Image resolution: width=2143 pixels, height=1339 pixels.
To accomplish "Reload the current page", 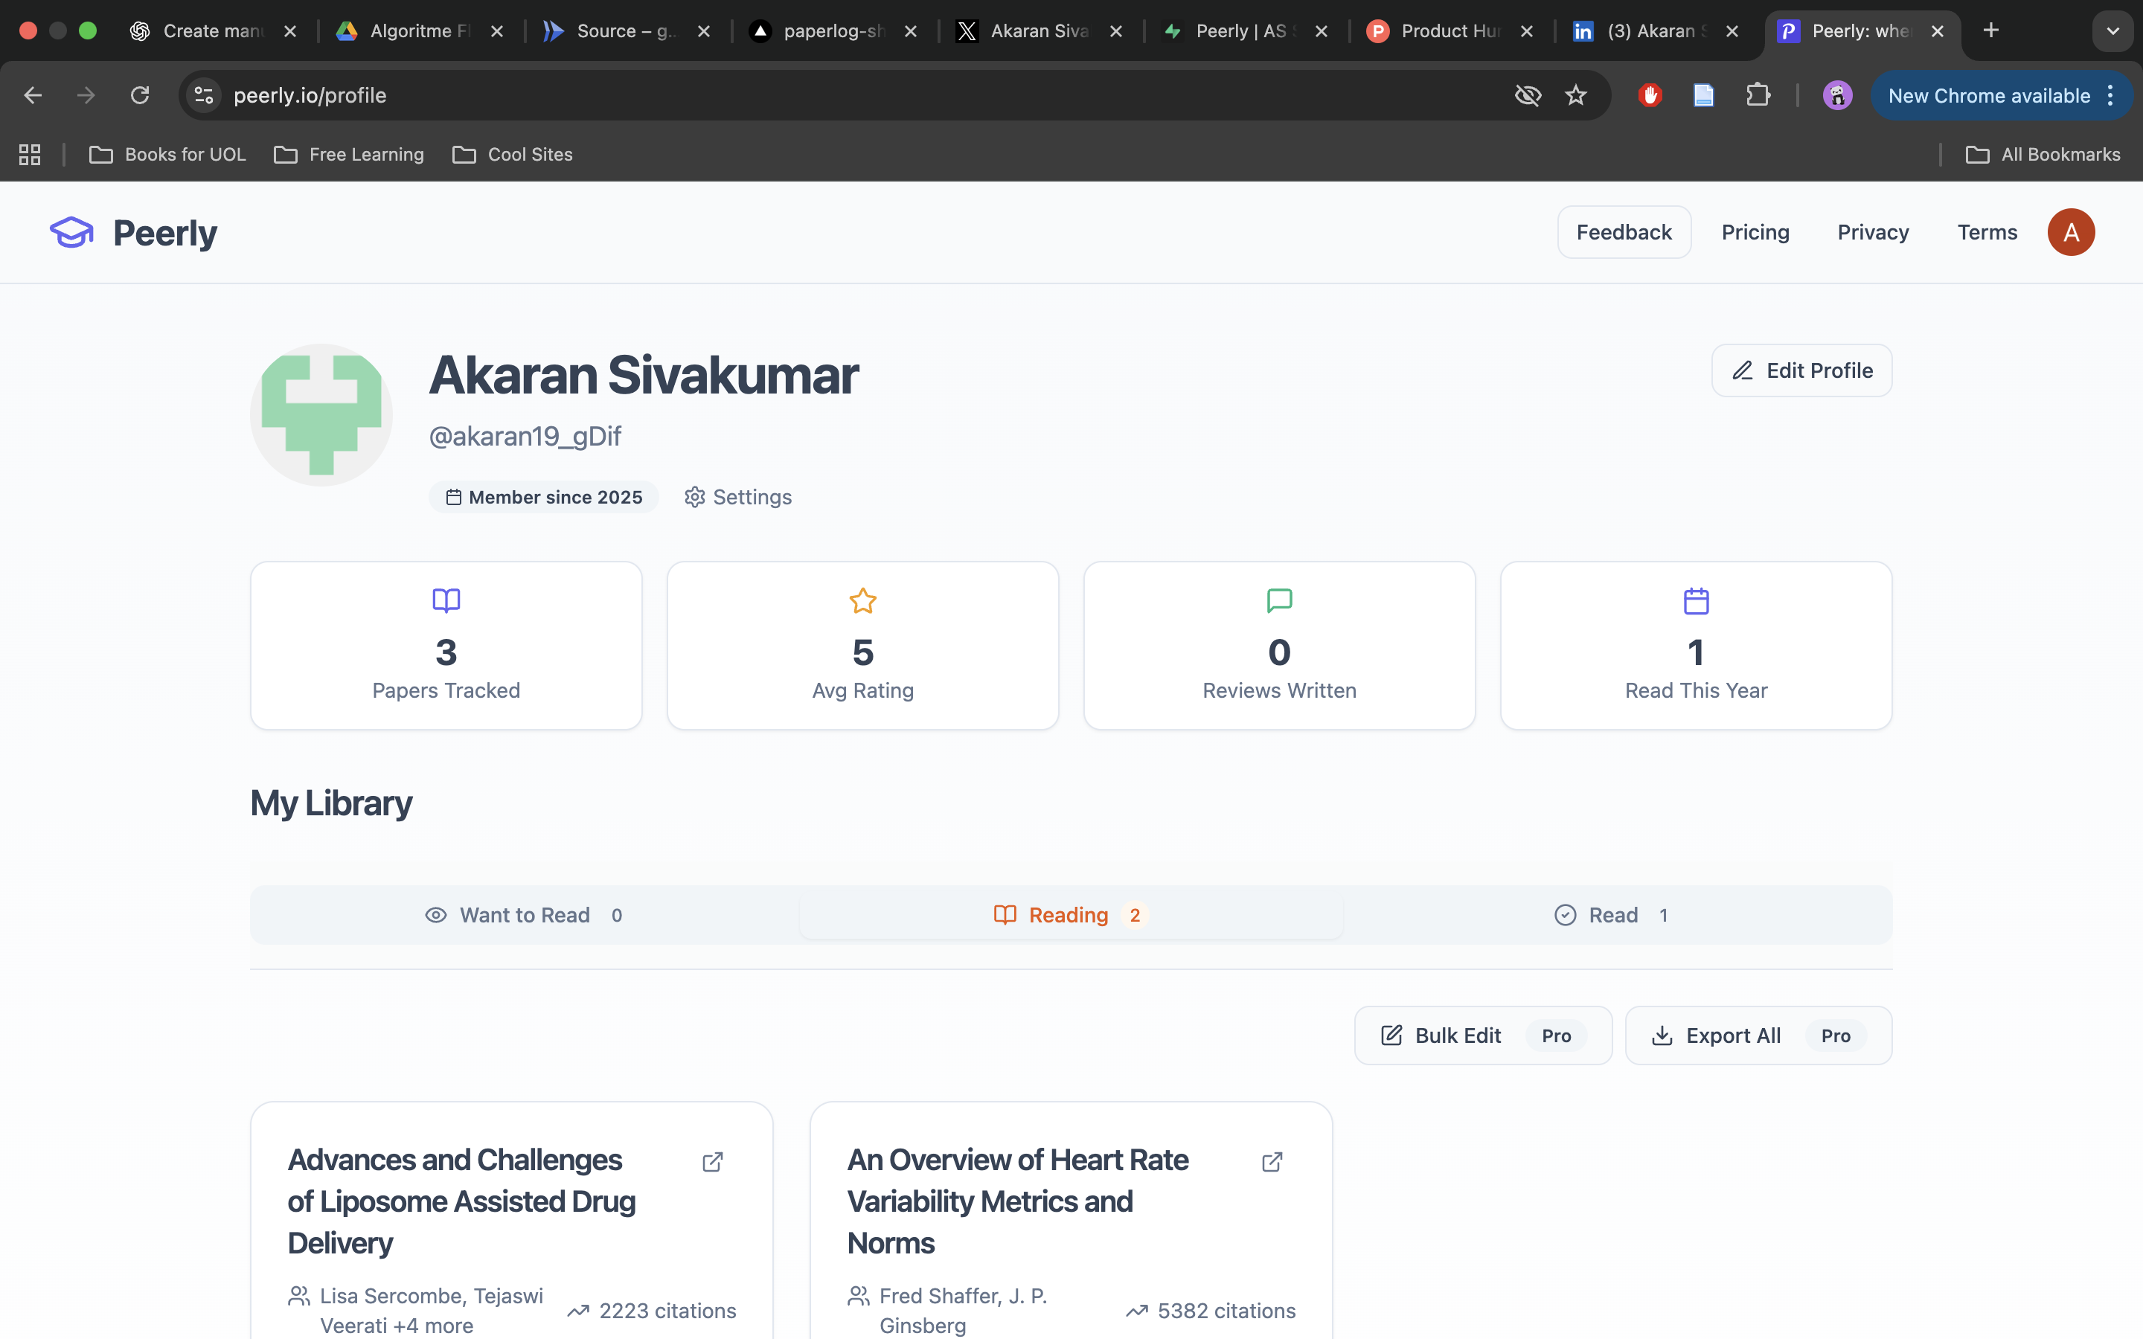I will [x=140, y=96].
